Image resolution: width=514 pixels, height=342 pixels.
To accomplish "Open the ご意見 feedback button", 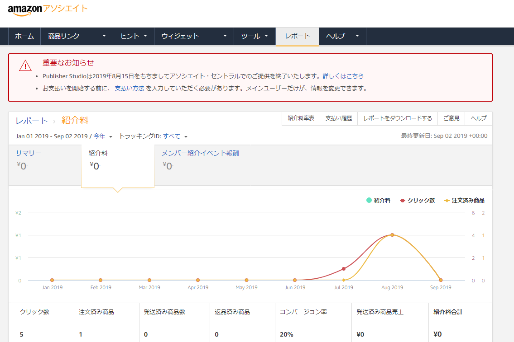I will 452,118.
